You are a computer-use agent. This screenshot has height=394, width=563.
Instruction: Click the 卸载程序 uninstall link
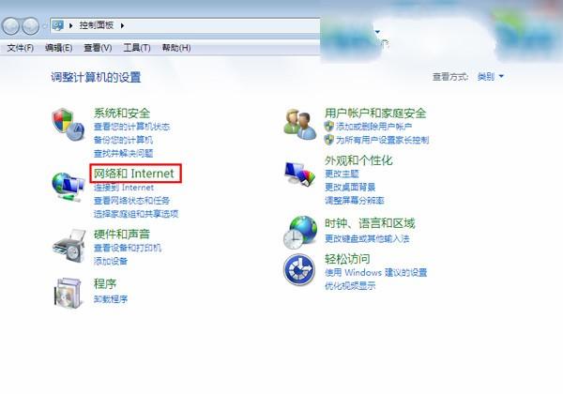pos(111,299)
